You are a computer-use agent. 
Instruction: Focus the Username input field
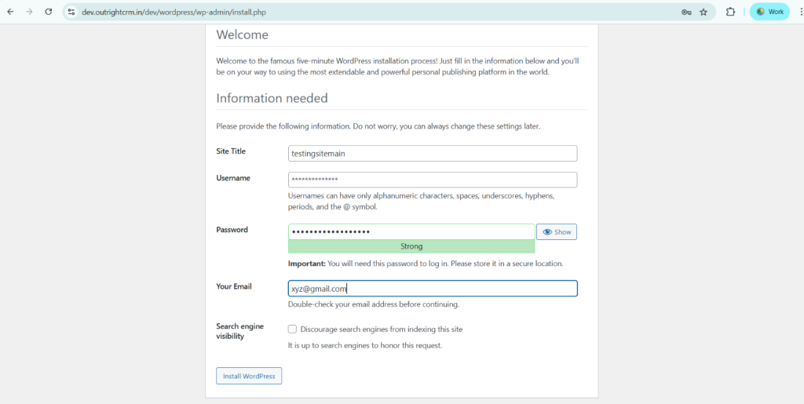(433, 180)
